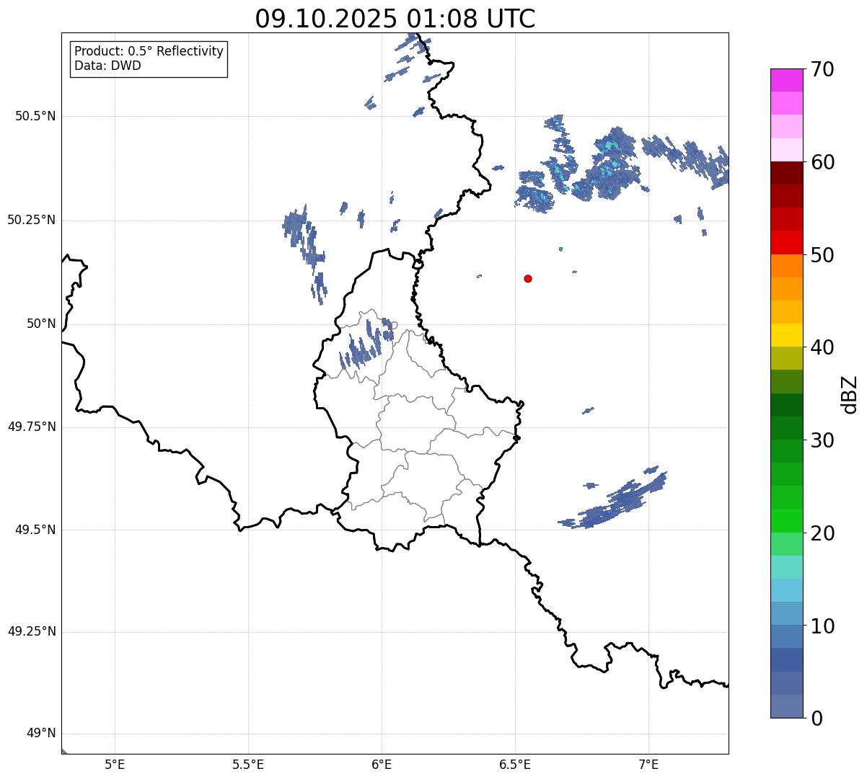Screen dimensions: 867x779
Task: Click the 6.5°E longitude label
Action: click(515, 764)
